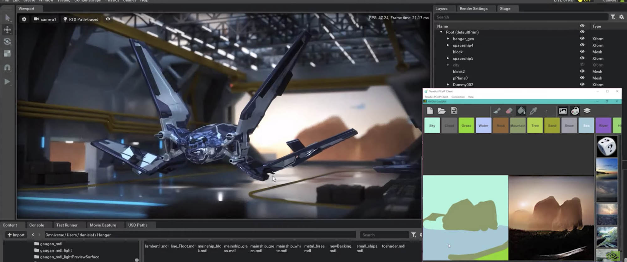Click the Stage panel Search field

pyautogui.click(x=521, y=17)
